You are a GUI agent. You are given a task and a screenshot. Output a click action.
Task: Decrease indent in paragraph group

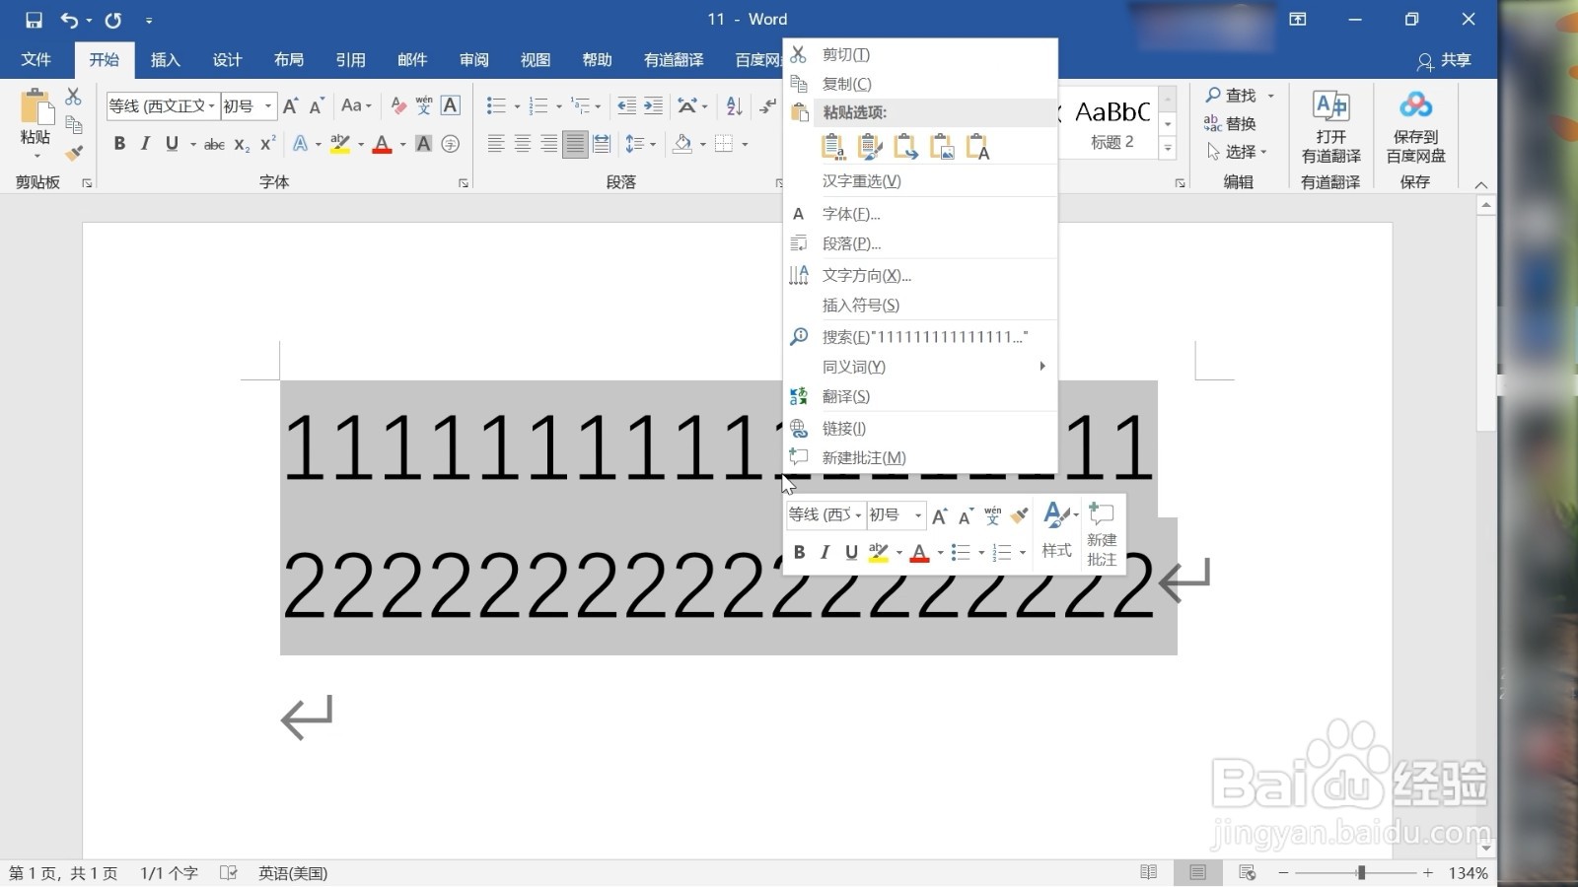pyautogui.click(x=626, y=105)
